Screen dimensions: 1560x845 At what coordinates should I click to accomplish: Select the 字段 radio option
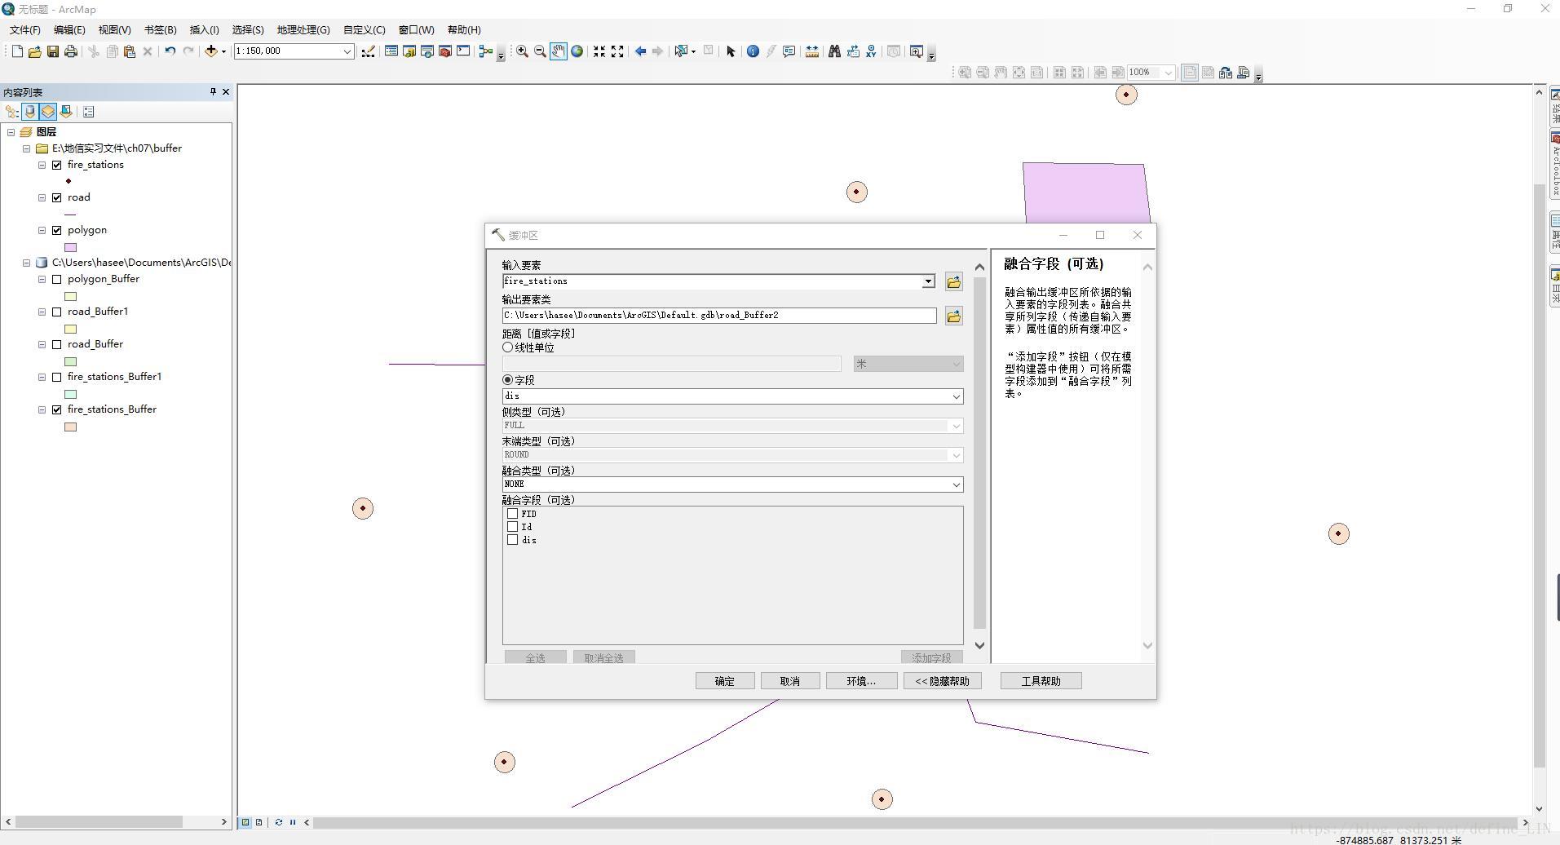point(508,380)
